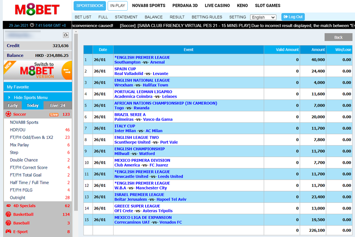
Task: Click the Credit value 323,636
Action: (60, 46)
